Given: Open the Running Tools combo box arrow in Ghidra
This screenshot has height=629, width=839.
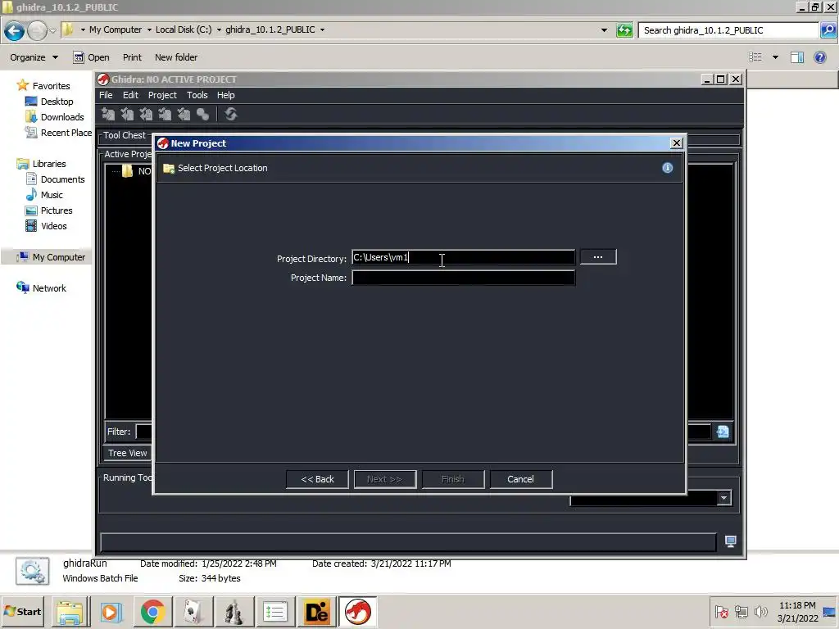Looking at the screenshot, I should pos(723,499).
